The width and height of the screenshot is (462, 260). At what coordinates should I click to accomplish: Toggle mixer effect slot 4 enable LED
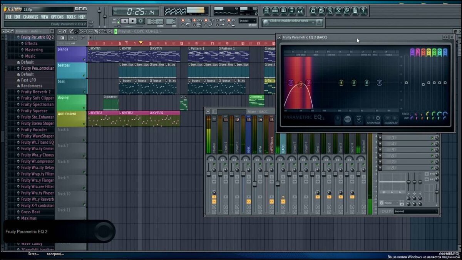point(432,144)
